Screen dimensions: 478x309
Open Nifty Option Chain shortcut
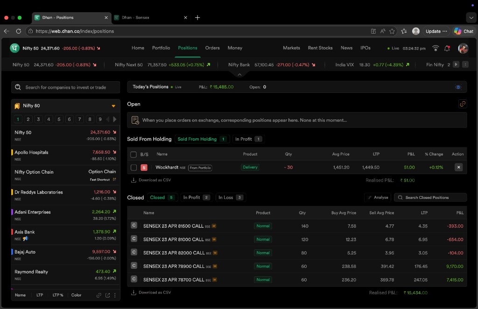tap(65, 175)
